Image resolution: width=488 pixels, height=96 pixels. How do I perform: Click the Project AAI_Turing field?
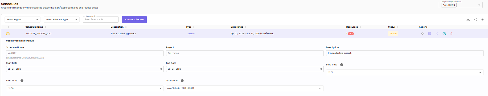coord(245,53)
